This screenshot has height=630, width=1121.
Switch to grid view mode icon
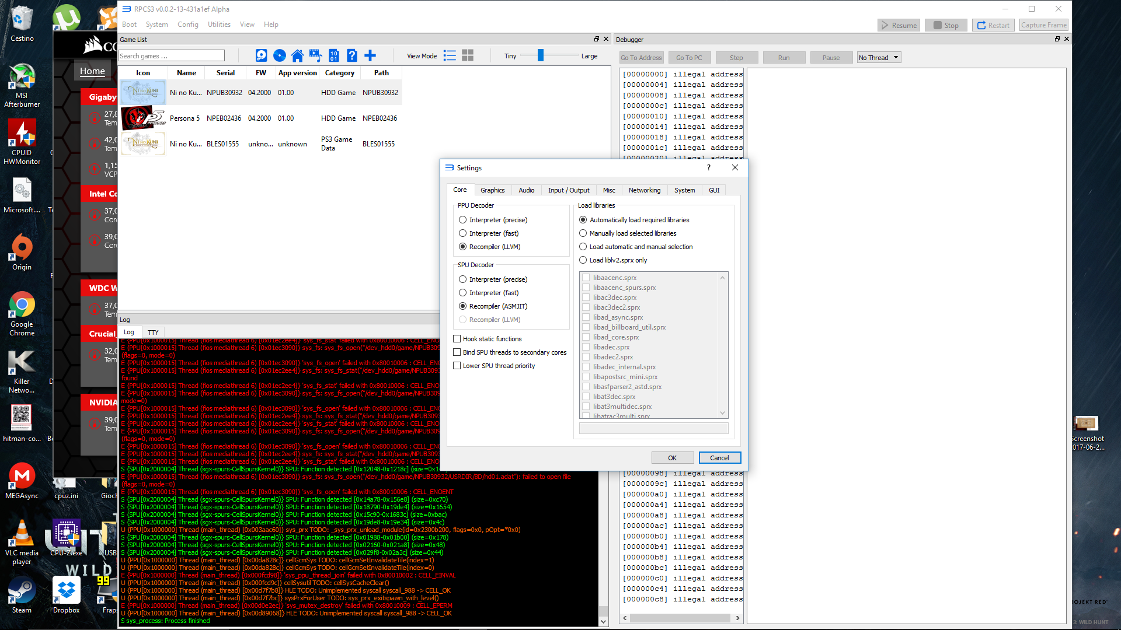click(x=468, y=55)
